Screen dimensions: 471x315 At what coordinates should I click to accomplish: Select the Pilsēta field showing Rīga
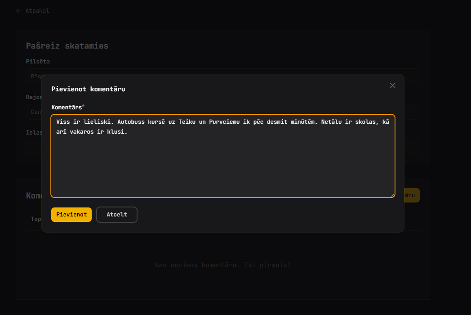pos(34,76)
